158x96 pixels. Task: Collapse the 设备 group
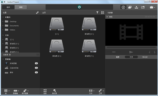3,35
